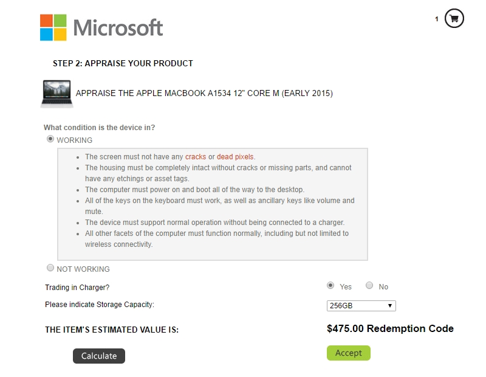The width and height of the screenshot is (486, 377).
Task: Accept the estimated trade-in value
Action: 348,353
